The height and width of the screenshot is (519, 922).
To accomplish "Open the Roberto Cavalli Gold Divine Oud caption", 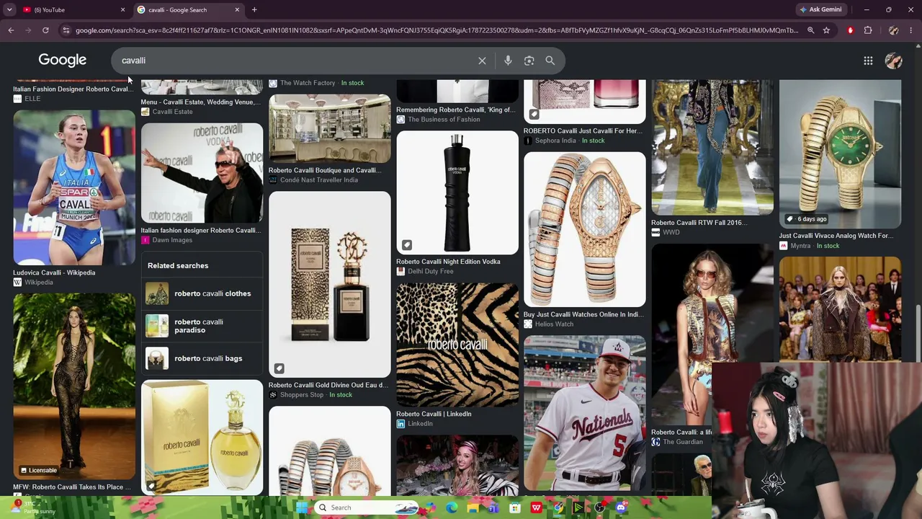I will point(328,385).
